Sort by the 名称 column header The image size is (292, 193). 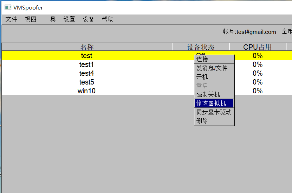tap(87, 47)
